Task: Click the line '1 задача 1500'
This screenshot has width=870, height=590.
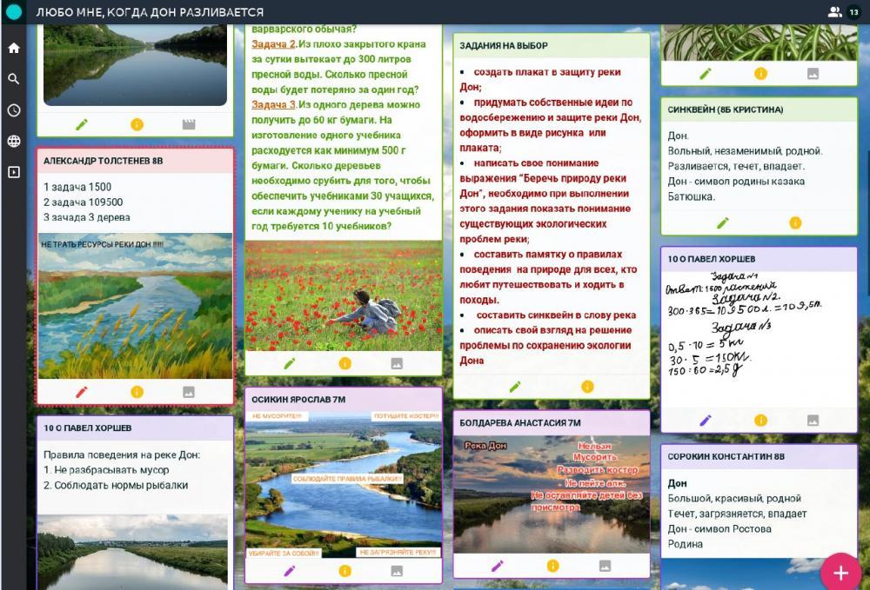Action: tap(77, 187)
